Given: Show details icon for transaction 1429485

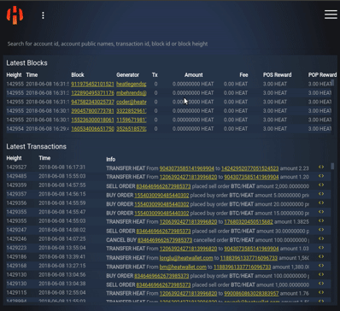Looking at the screenshot, I should pyautogui.click(x=321, y=176).
